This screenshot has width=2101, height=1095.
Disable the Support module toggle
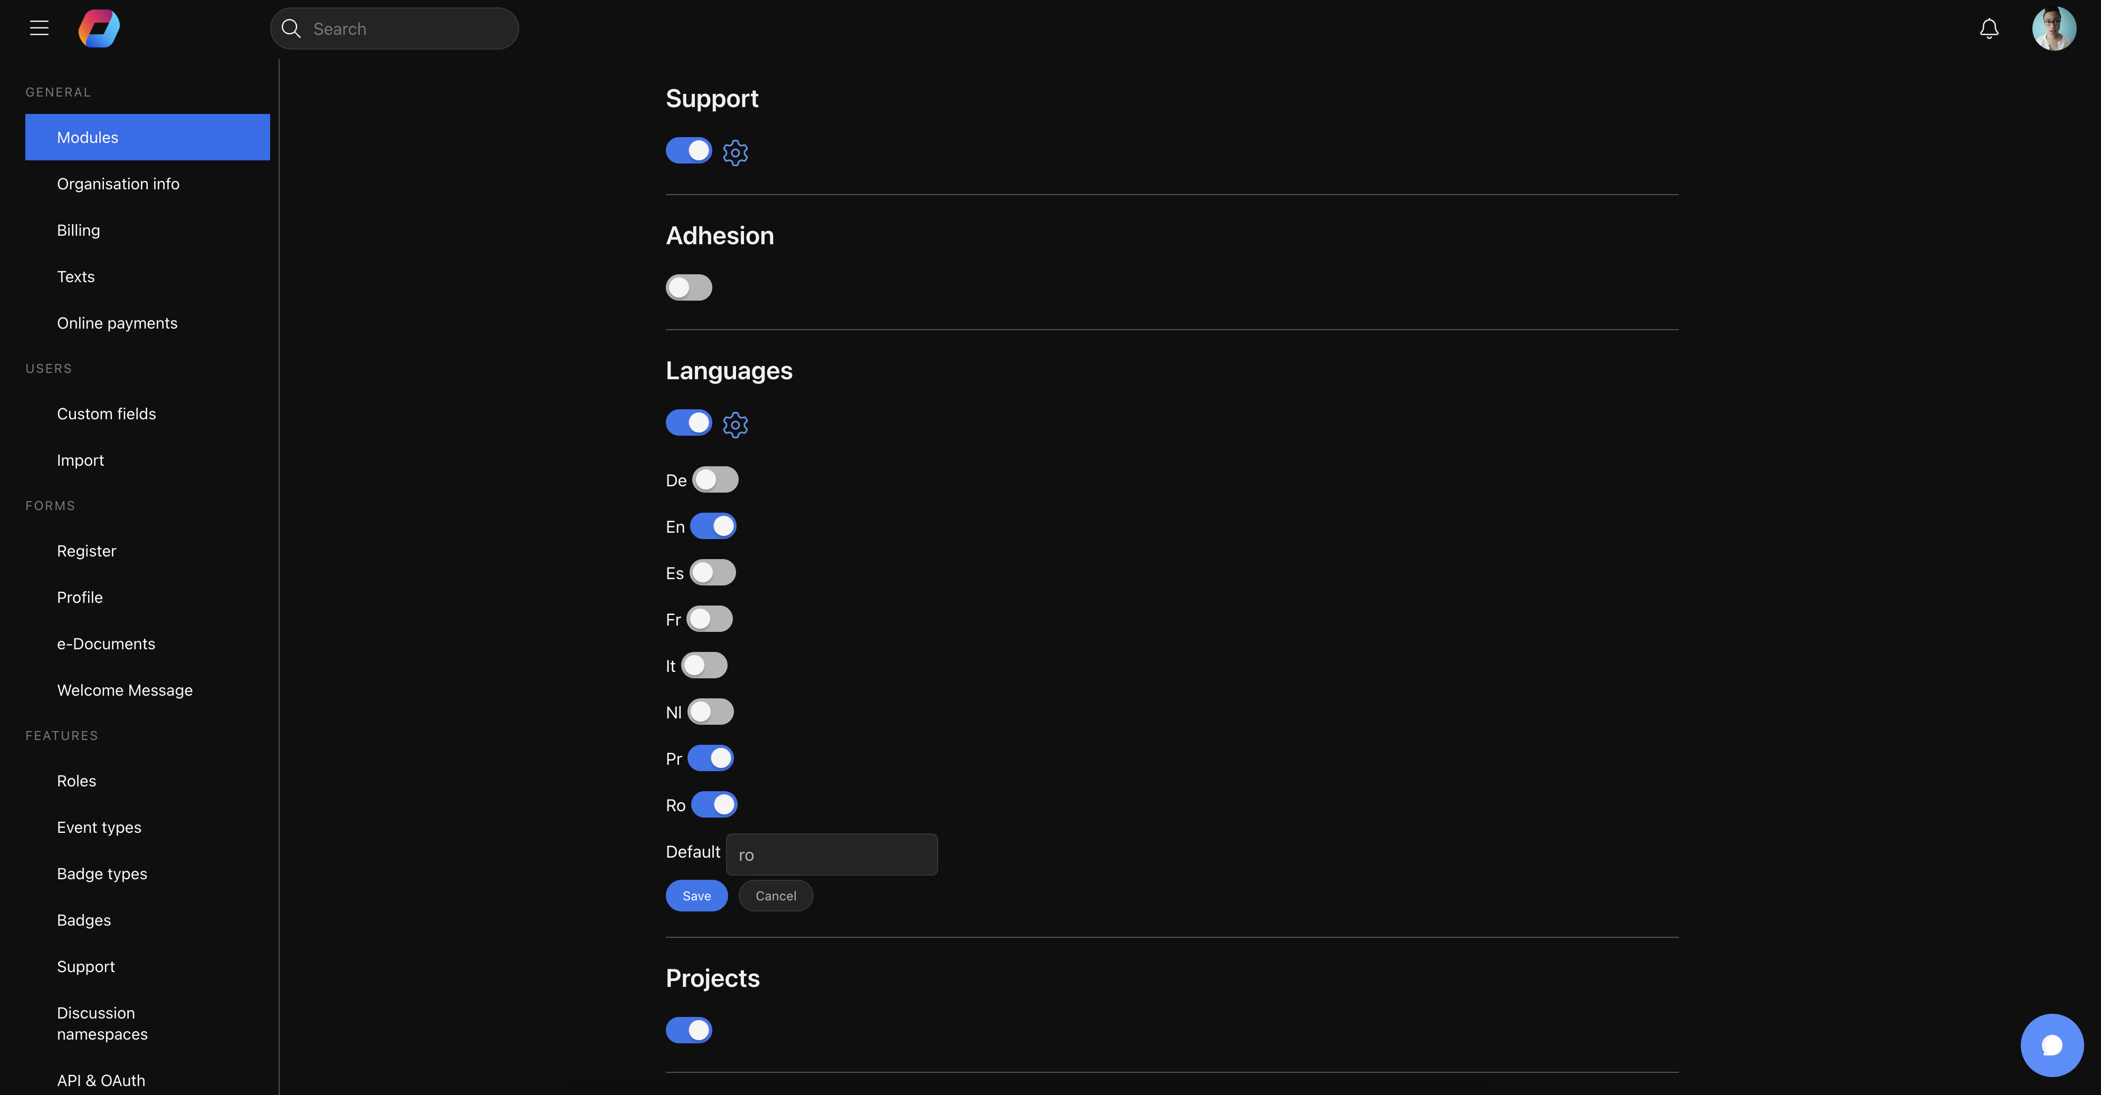click(x=689, y=151)
